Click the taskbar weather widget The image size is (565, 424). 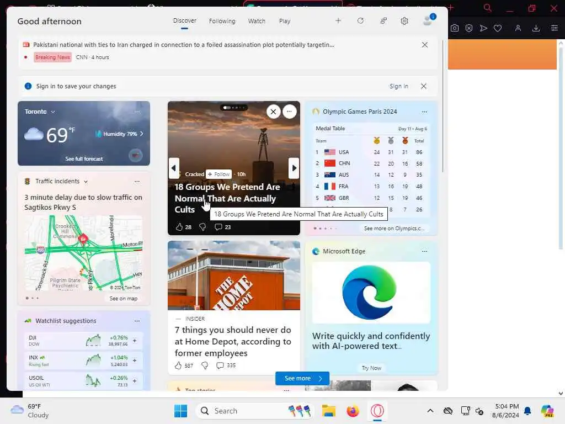(x=30, y=411)
